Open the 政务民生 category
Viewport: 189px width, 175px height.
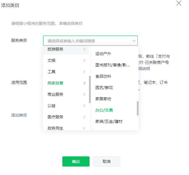56,128
